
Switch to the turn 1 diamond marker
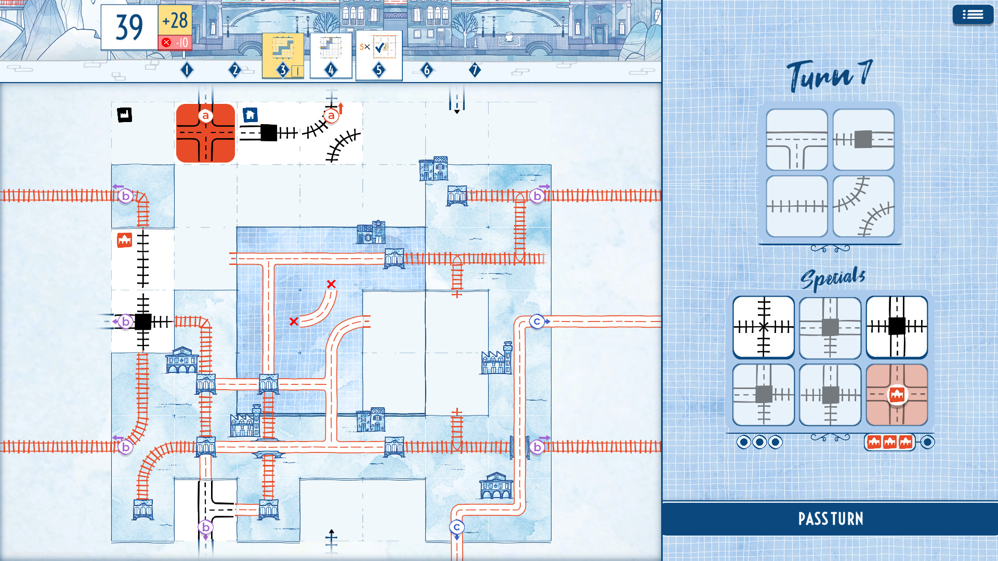[x=186, y=70]
